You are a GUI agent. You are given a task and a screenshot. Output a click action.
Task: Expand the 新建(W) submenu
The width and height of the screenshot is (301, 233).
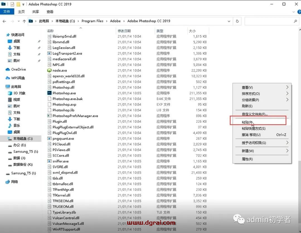[262, 151]
